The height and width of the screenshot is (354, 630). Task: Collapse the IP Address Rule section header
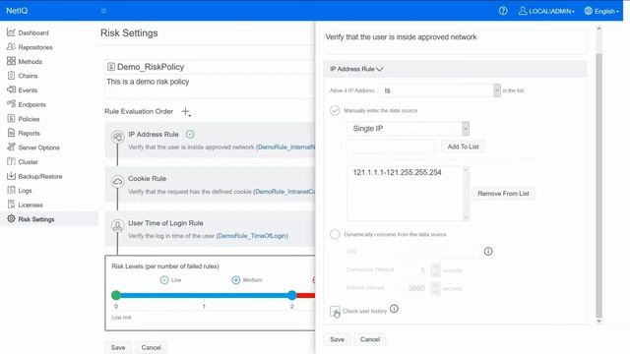[455, 69]
